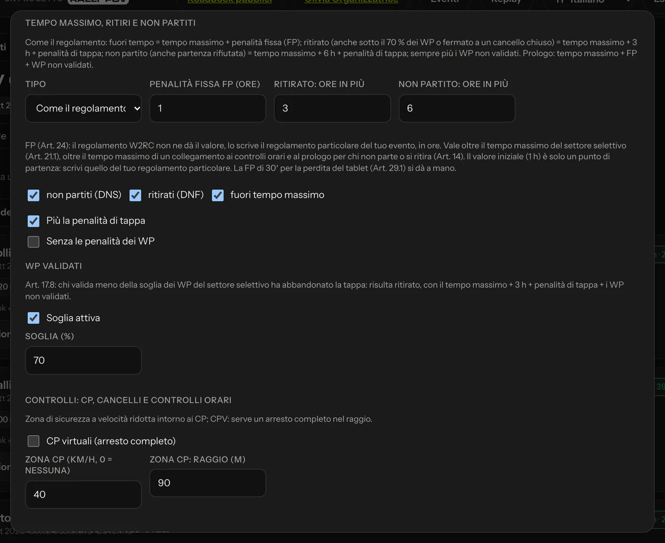Screen dimensions: 665x543
Task: Click the 'WP validati' section heading
Action: tap(54, 266)
